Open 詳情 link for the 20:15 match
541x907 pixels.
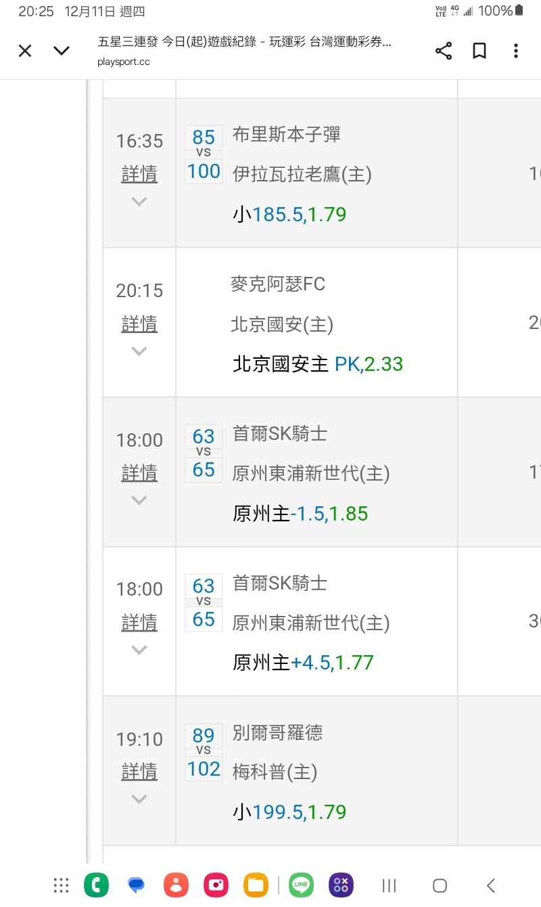coord(139,324)
